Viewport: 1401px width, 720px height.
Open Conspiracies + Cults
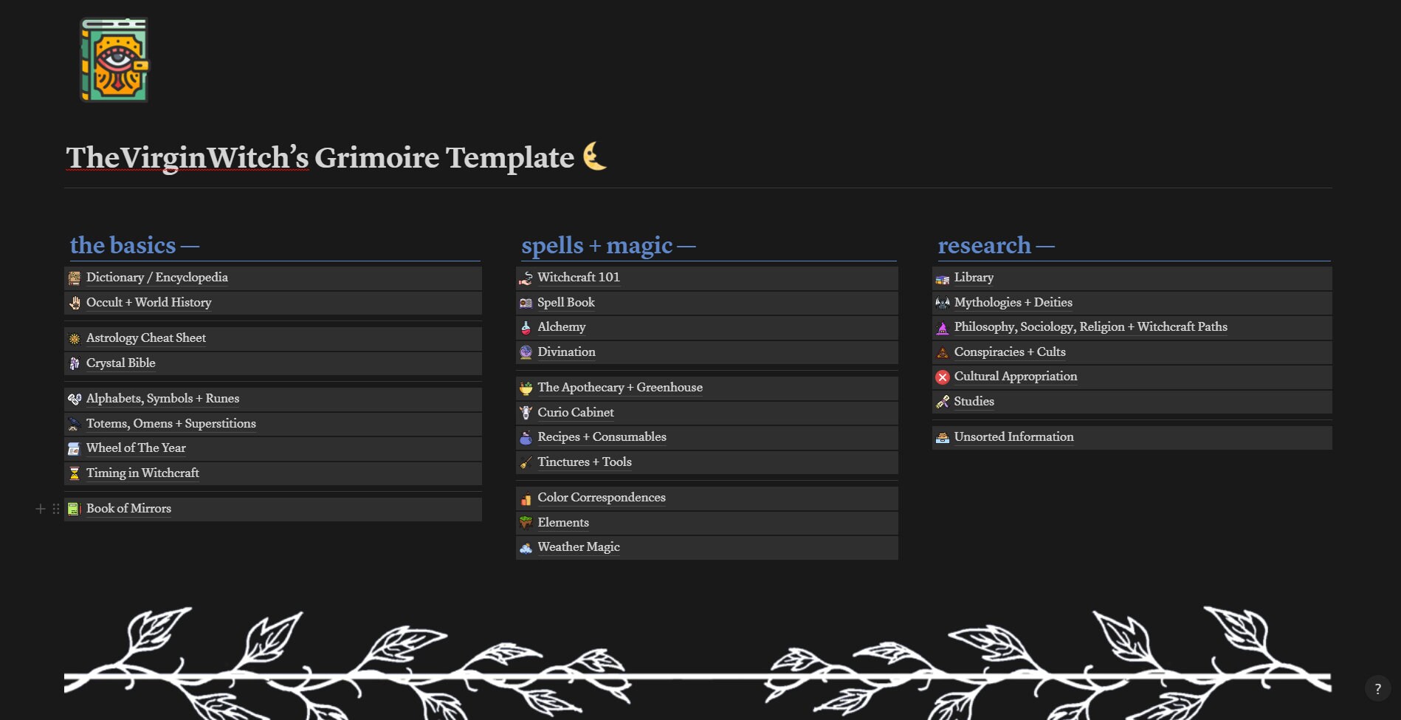(x=1009, y=352)
